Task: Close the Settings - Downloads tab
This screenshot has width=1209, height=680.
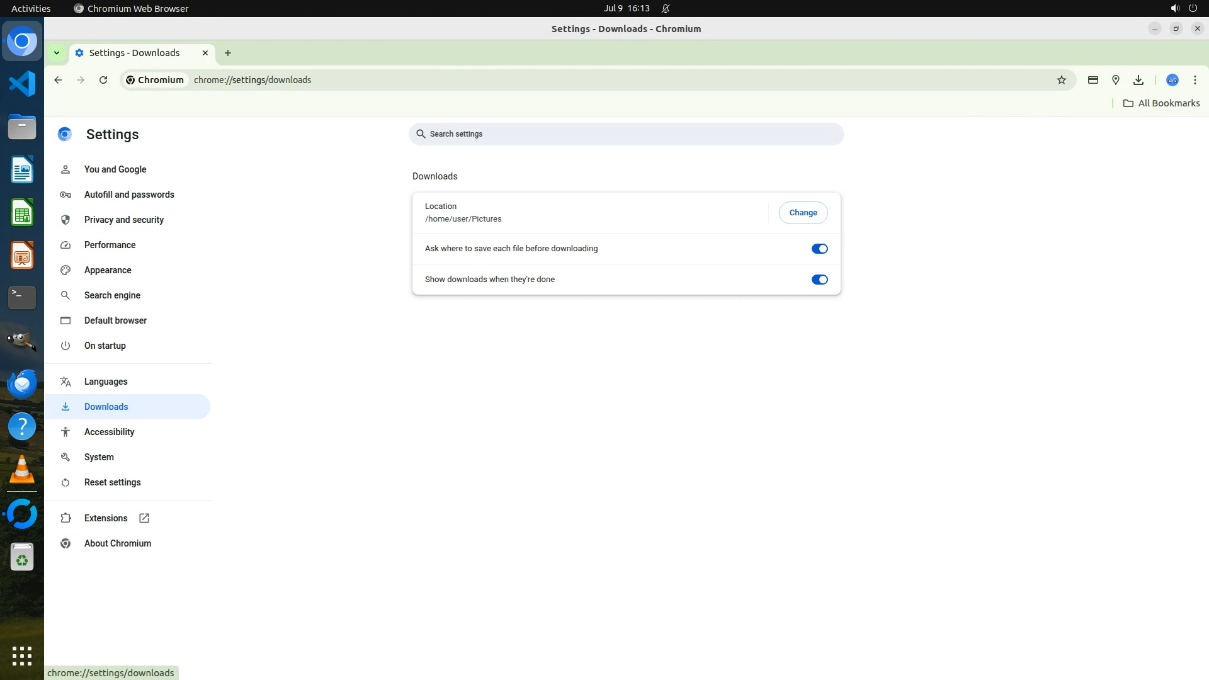Action: point(205,53)
